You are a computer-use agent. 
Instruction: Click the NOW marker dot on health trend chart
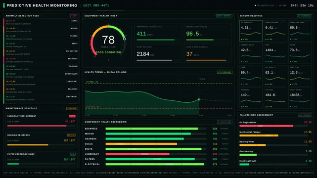[x=199, y=99]
